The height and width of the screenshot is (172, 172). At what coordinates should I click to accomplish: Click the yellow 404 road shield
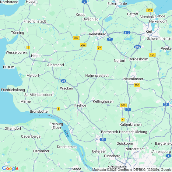152,55
